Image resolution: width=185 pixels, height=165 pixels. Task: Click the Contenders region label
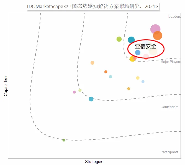coord(169,107)
